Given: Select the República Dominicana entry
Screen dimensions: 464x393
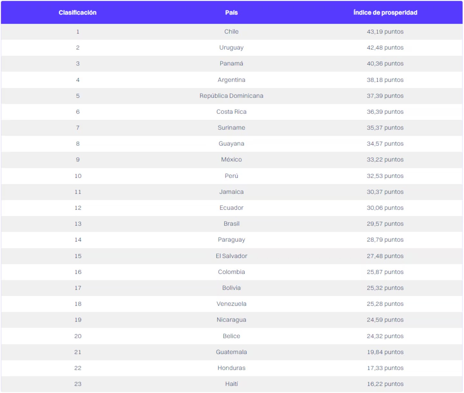Looking at the screenshot, I should tap(231, 96).
